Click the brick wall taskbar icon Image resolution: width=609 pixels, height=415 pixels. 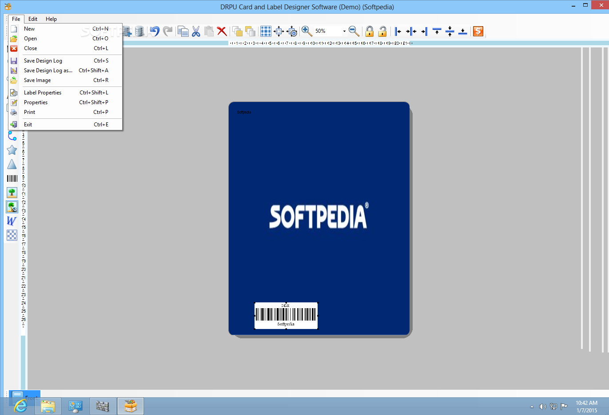103,406
